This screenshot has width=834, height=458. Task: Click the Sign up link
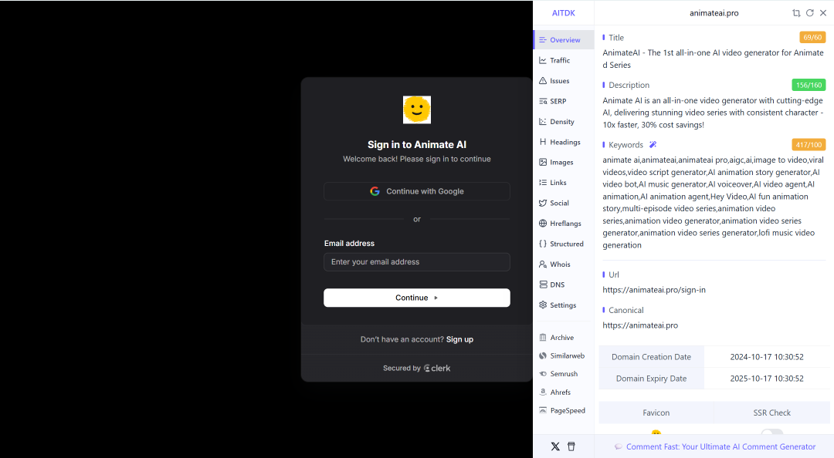(x=459, y=339)
